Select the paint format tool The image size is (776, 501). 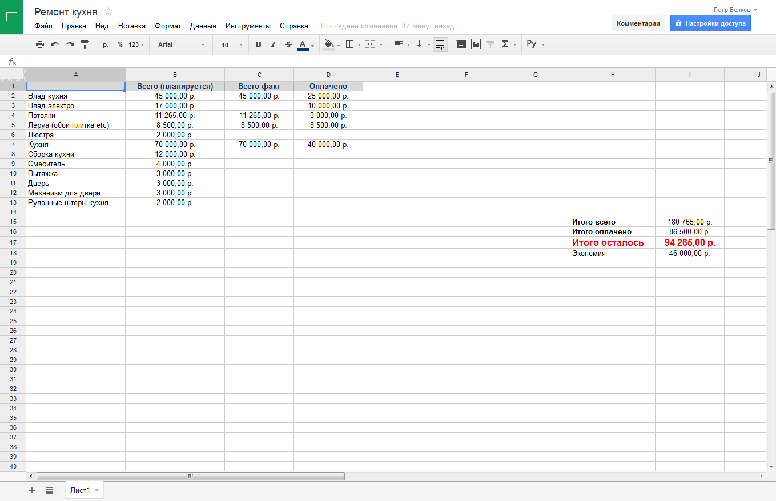tap(85, 44)
